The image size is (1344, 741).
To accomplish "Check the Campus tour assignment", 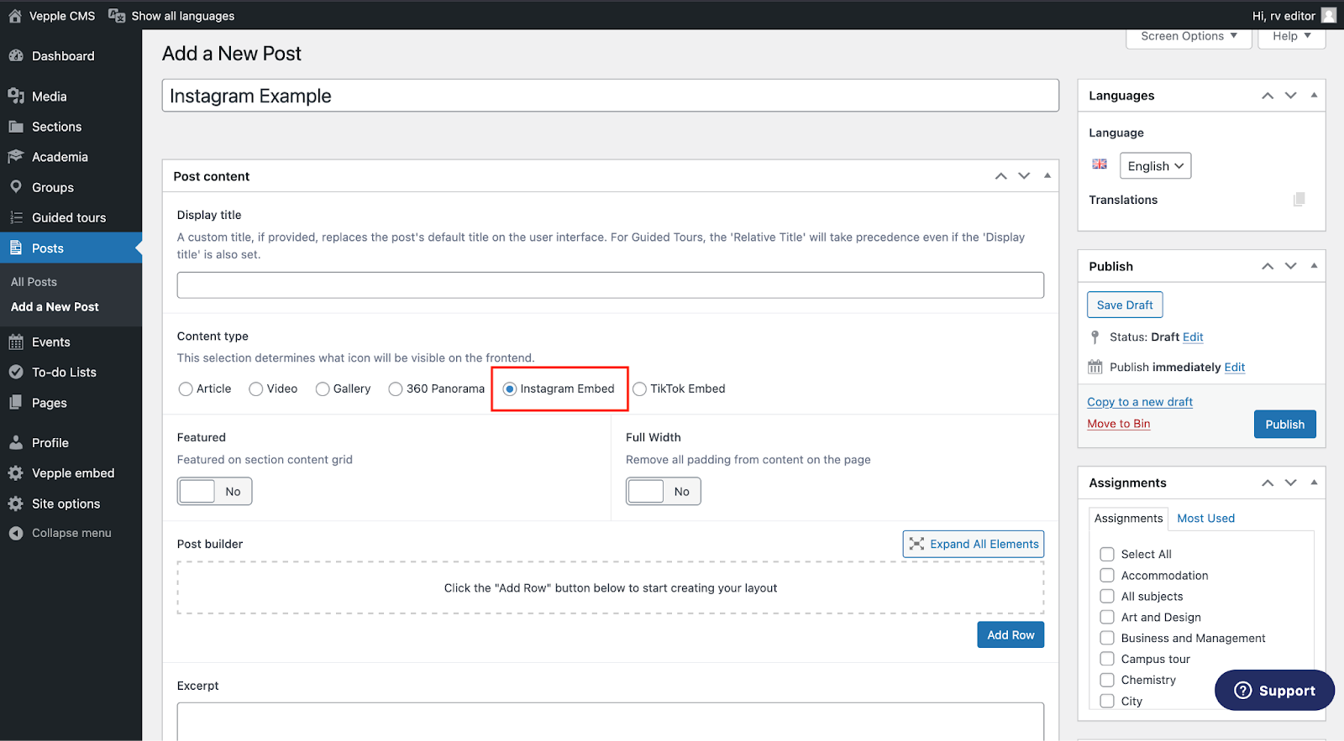I will point(1107,659).
